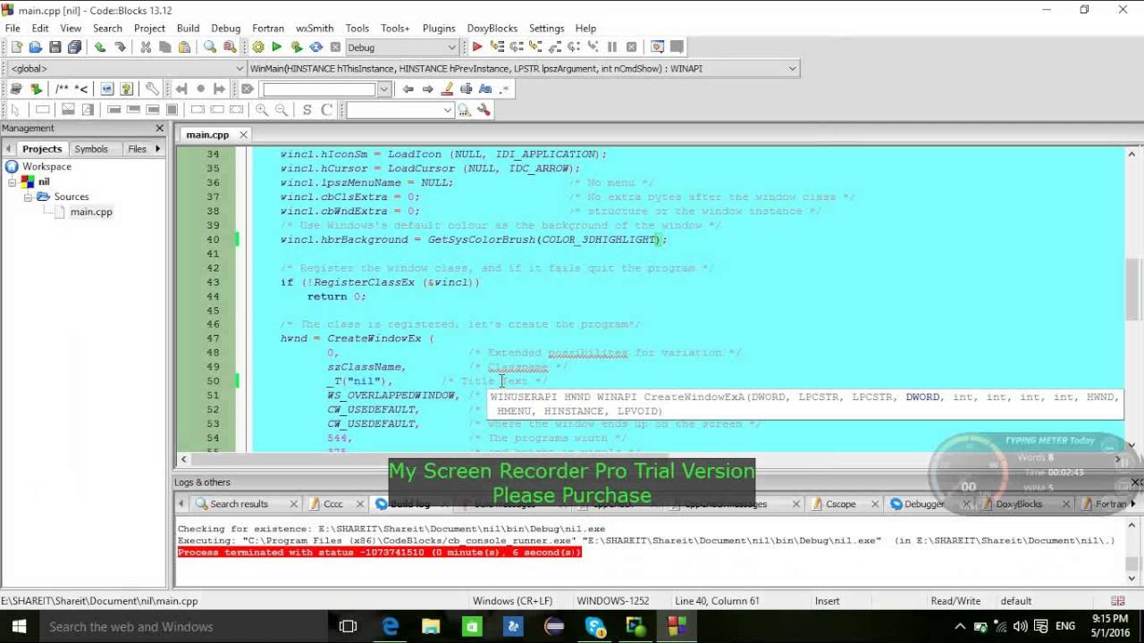Click the Build and run icon

(297, 47)
